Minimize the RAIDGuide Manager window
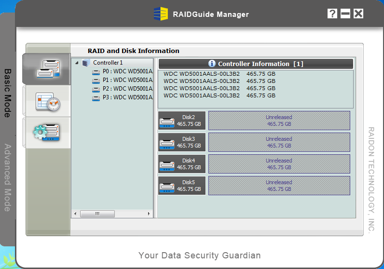This screenshot has height=269, width=384. (x=345, y=13)
